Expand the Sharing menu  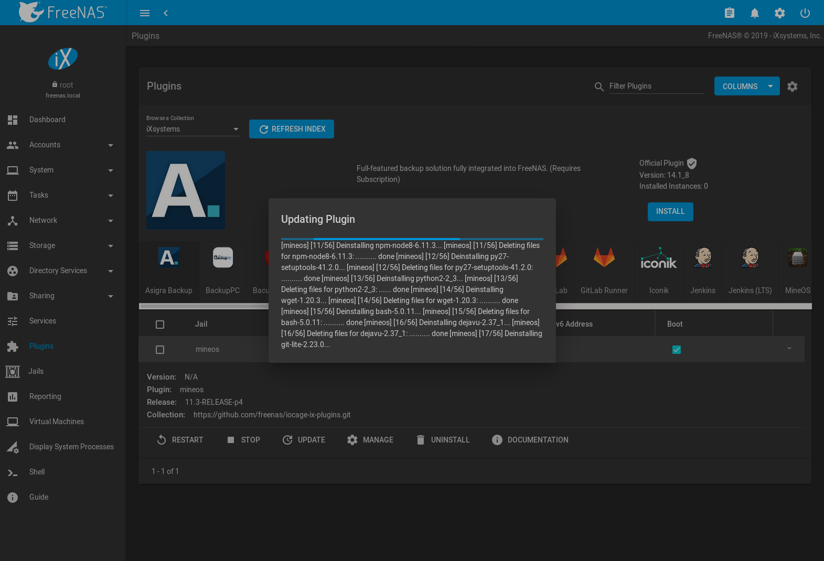(x=63, y=296)
